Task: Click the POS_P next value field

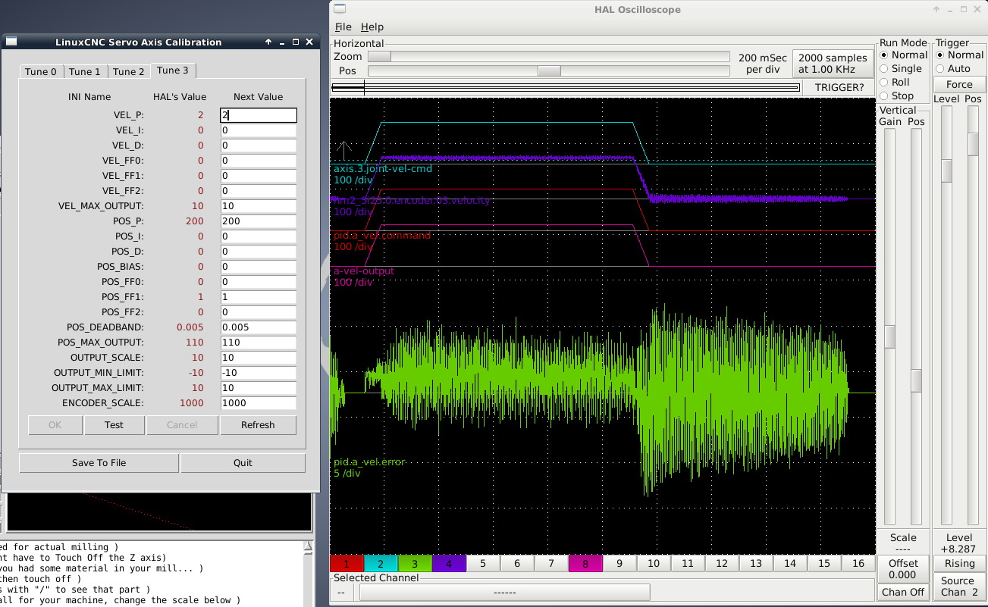Action: (259, 221)
